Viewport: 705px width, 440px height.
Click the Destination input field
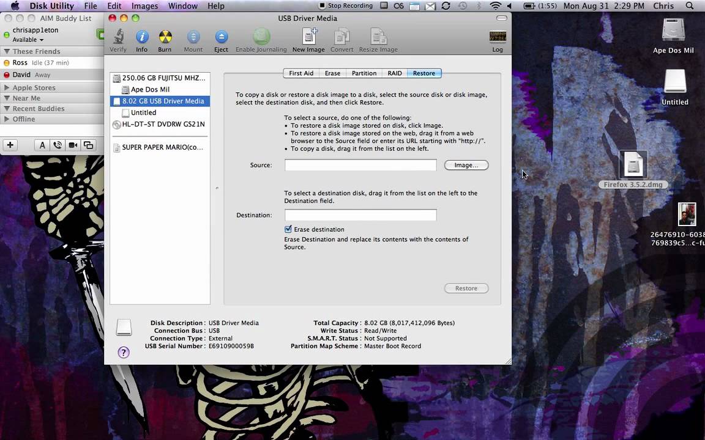pyautogui.click(x=360, y=215)
